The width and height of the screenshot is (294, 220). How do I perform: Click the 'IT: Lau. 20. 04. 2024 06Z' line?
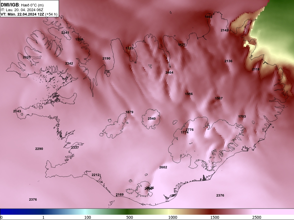tap(22, 10)
